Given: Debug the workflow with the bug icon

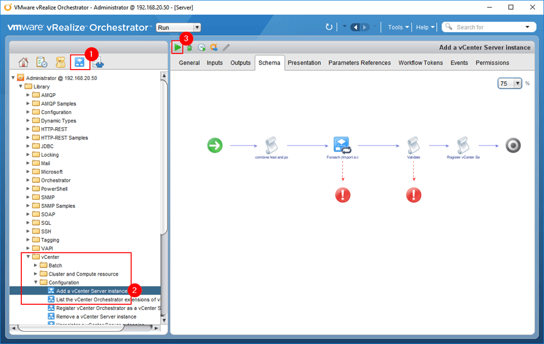Looking at the screenshot, I should pos(189,48).
